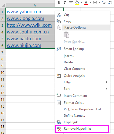
Task: Open the fill color dropdown arrow
Action: (x=81, y=3)
